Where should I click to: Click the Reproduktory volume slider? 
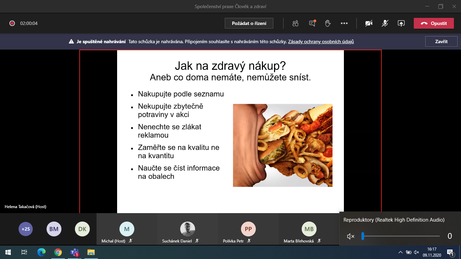tap(401, 236)
